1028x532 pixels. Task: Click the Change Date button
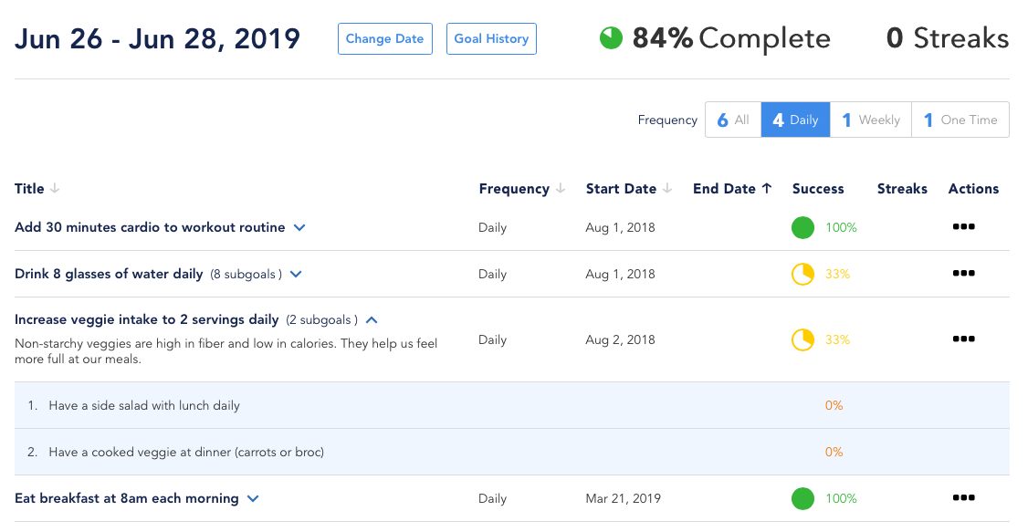tap(384, 39)
